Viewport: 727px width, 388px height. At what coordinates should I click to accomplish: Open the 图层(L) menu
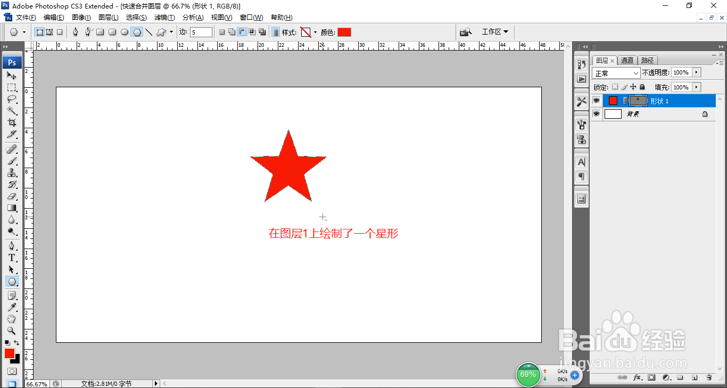coord(109,18)
